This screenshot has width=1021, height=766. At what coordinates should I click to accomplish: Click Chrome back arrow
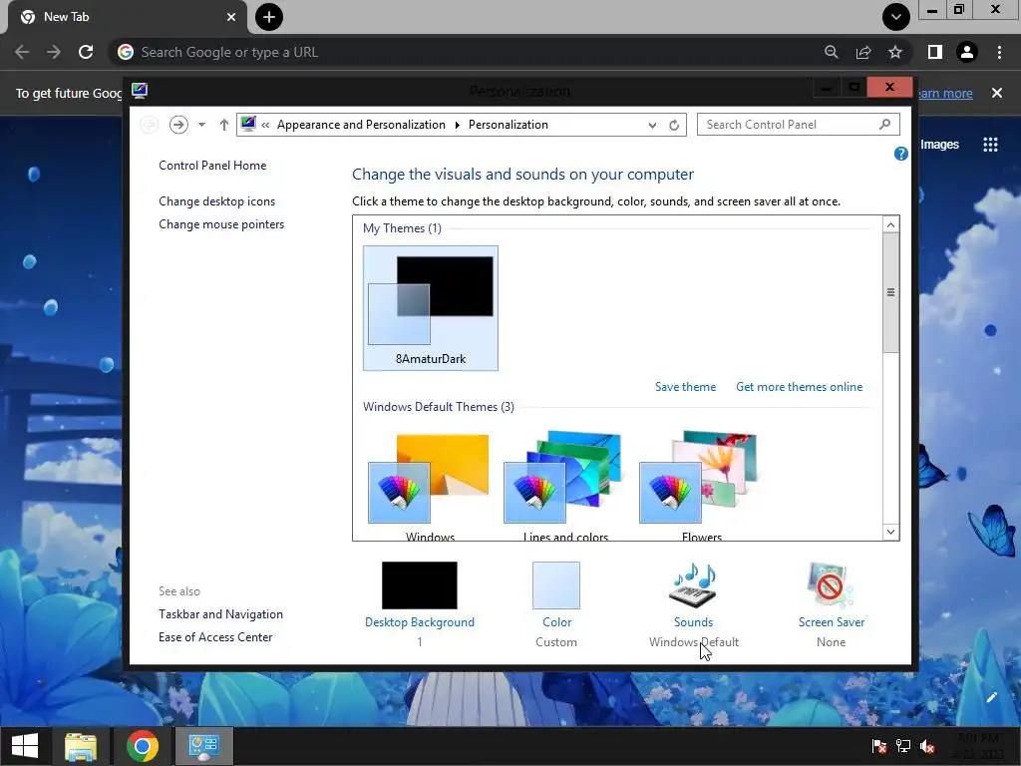pos(22,52)
